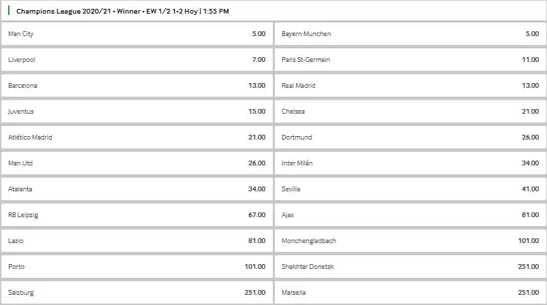The width and height of the screenshot is (547, 305).
Task: Pick Atalanta to win the tournament
Action: tap(136, 189)
